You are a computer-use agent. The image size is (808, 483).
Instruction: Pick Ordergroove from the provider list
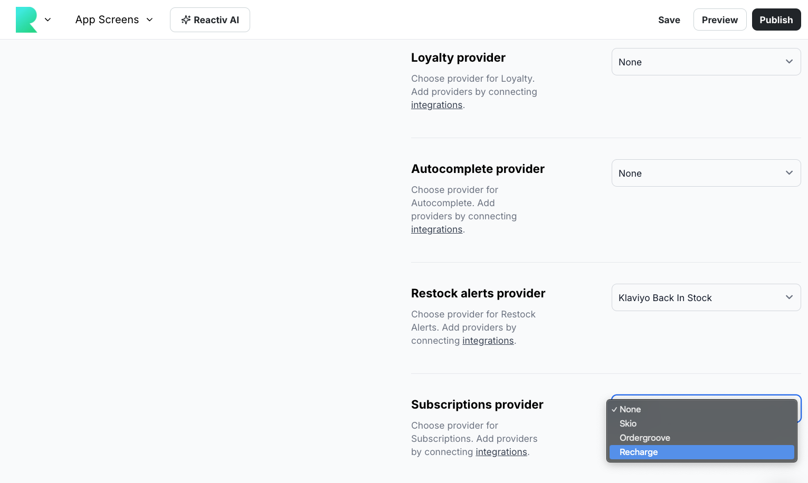644,438
